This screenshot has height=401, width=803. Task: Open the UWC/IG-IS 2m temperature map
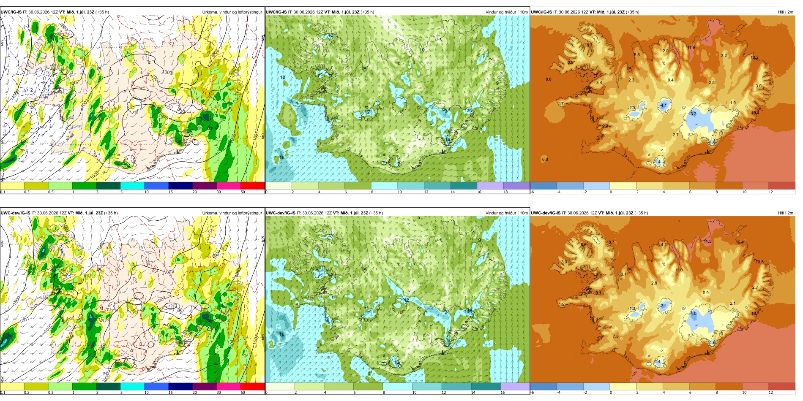(663, 99)
